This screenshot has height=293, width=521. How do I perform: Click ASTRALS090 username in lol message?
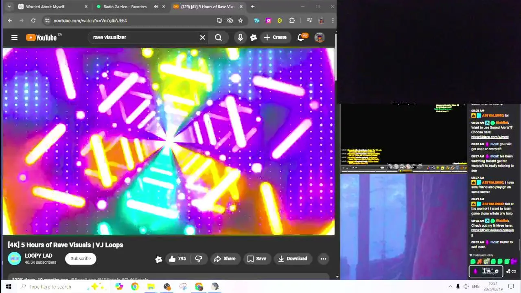[493, 116]
